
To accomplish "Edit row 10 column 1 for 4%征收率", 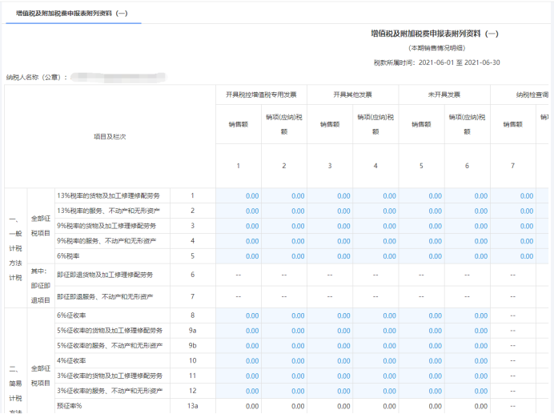I will point(239,361).
